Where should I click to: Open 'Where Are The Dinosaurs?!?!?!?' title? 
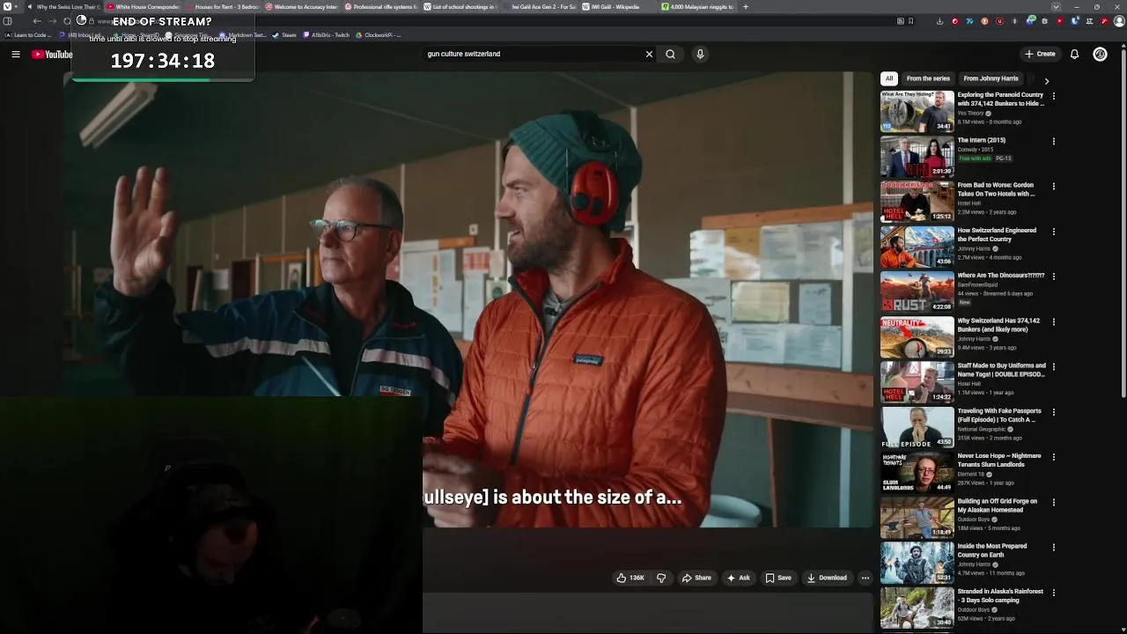pyautogui.click(x=1001, y=276)
